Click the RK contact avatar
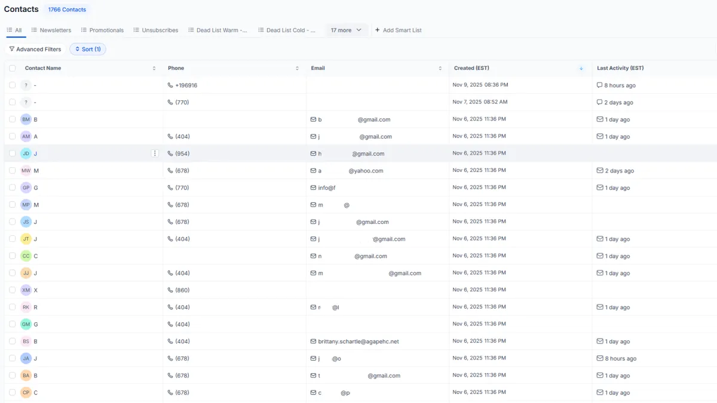This screenshot has width=717, height=403. click(26, 307)
